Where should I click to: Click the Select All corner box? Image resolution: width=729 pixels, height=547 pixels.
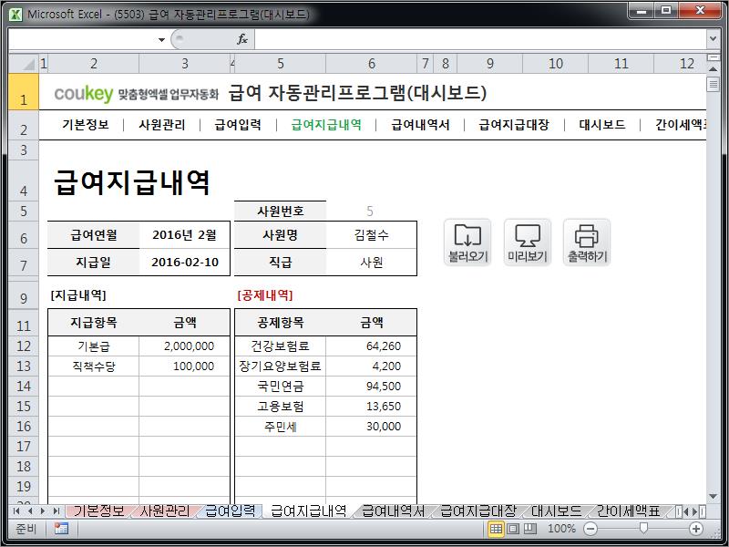coord(24,63)
